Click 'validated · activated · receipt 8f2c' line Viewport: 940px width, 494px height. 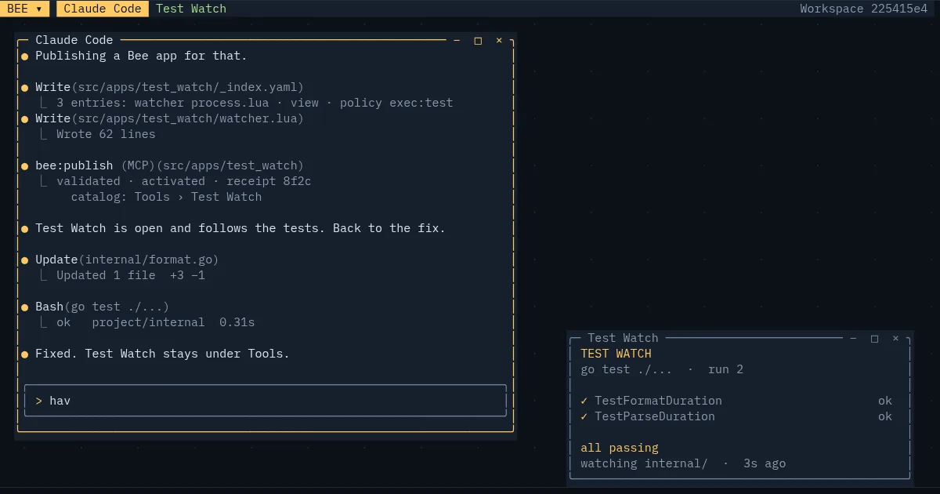pyautogui.click(x=183, y=181)
